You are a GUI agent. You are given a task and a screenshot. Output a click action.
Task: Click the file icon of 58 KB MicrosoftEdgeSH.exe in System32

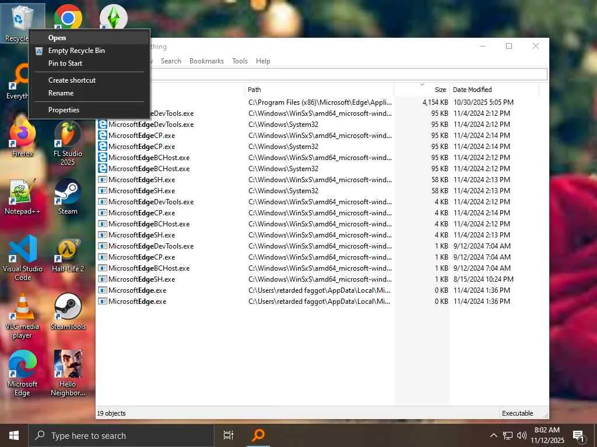103,191
